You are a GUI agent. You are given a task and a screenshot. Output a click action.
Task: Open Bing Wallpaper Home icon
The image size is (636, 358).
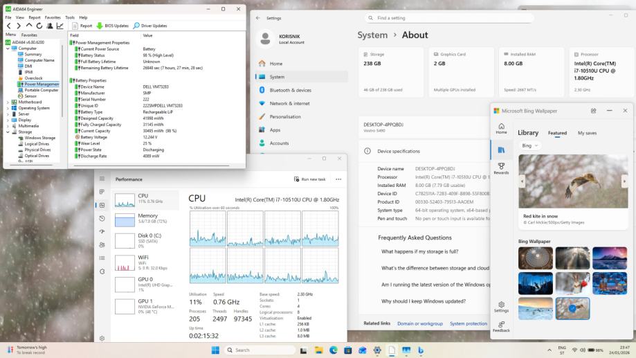pyautogui.click(x=501, y=128)
